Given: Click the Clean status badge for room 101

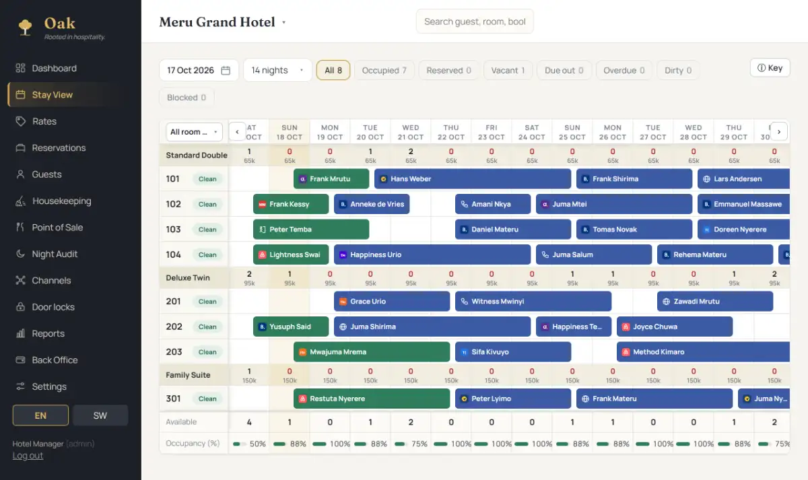Looking at the screenshot, I should point(207,179).
